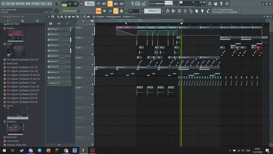The height and width of the screenshot is (154, 273).
Task: Select Pattern 11 in the picker
Action: pos(59,83)
